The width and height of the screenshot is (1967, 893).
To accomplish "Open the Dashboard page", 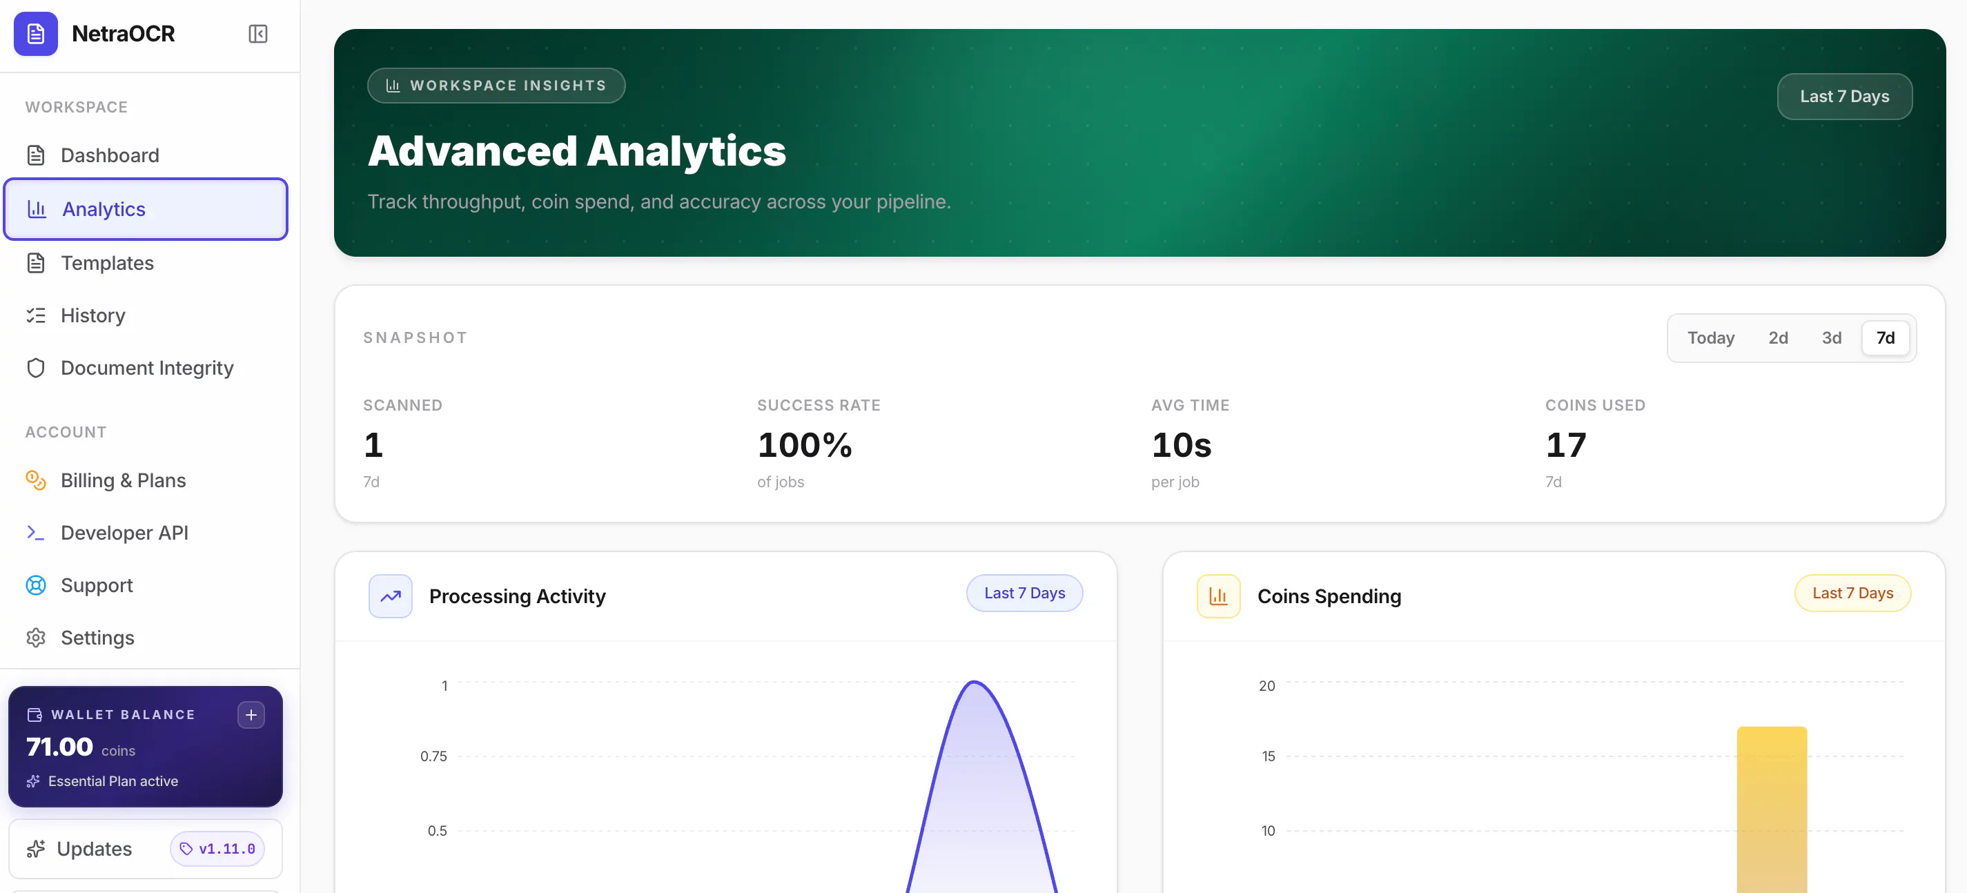I will (x=146, y=155).
